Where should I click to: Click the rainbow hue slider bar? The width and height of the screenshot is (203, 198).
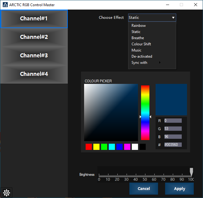pyautogui.click(x=145, y=113)
